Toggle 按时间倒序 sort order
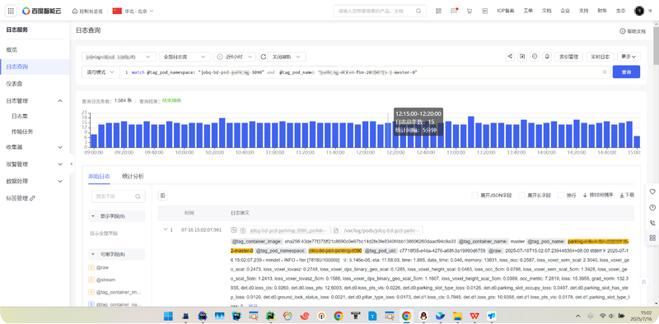 click(598, 195)
